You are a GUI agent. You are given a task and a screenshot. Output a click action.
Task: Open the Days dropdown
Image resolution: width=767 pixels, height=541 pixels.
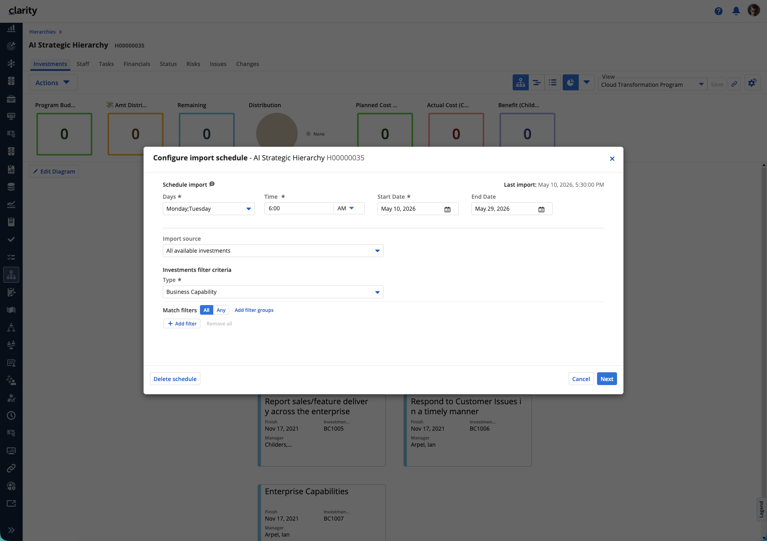click(x=208, y=209)
